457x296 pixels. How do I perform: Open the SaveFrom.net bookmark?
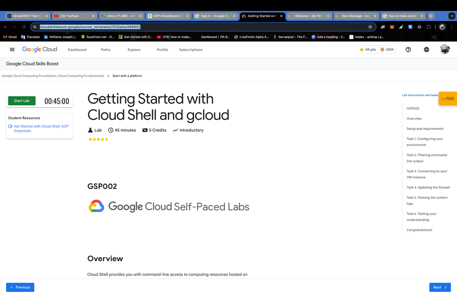click(97, 37)
